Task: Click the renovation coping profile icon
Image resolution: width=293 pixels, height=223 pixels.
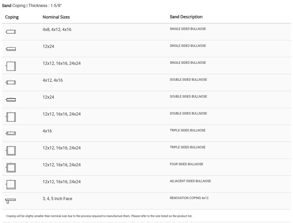Action: point(10,201)
